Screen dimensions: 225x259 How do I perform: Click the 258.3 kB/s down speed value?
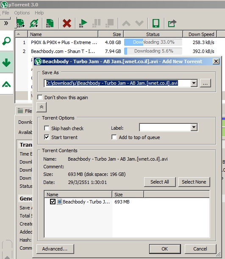[203, 43]
